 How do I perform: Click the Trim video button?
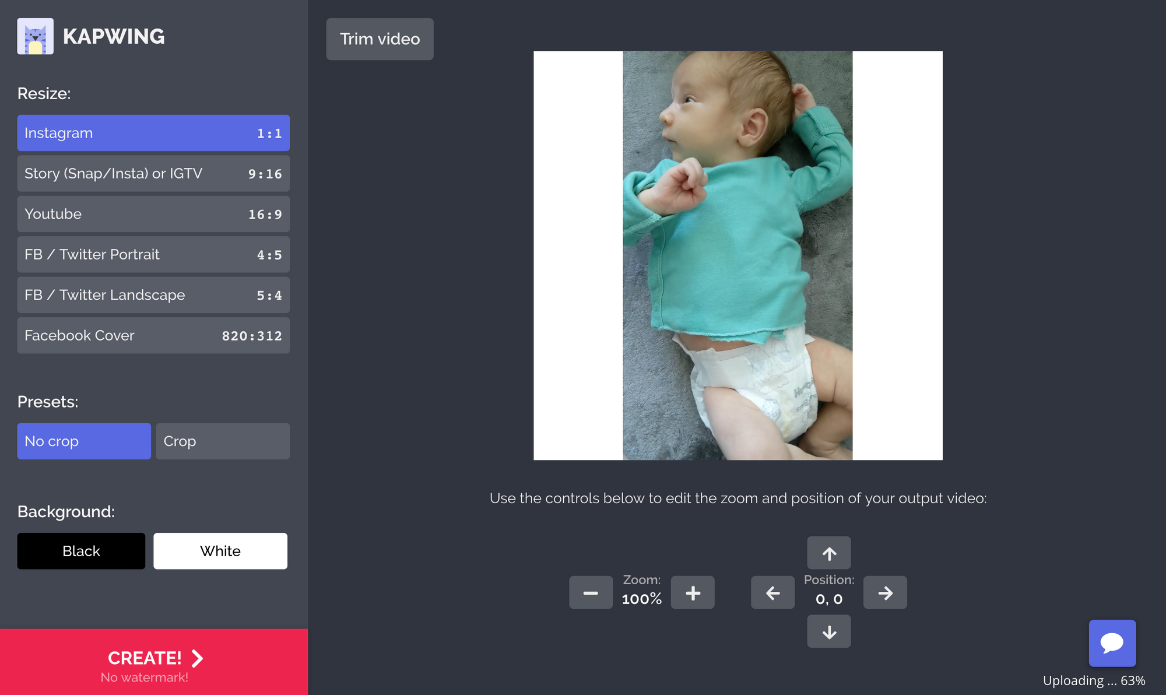point(380,39)
